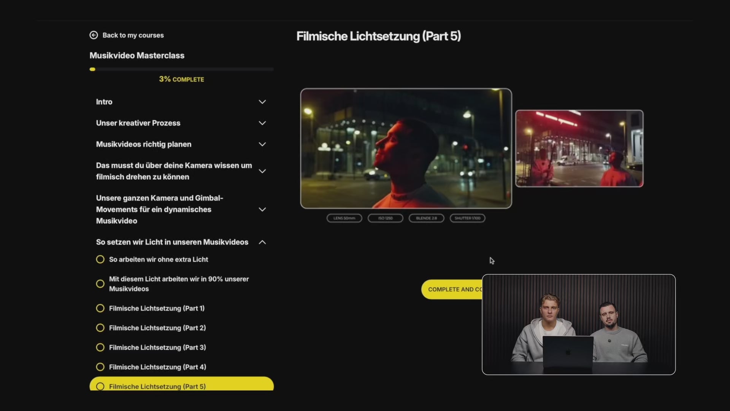Viewport: 730px width, 411px height.
Task: Click the SHUTTER 1/100 setting badge
Action: pos(467,218)
